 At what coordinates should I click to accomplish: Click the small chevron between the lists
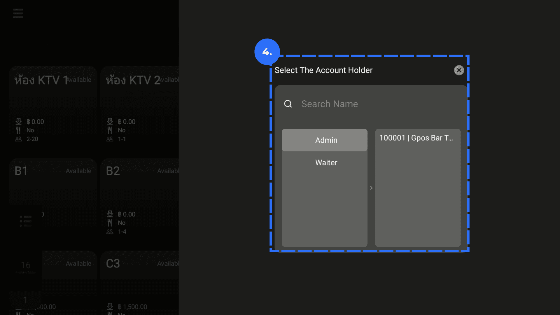(371, 188)
